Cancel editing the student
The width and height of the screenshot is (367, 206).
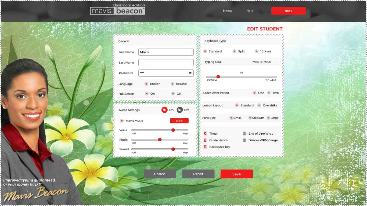click(x=160, y=174)
